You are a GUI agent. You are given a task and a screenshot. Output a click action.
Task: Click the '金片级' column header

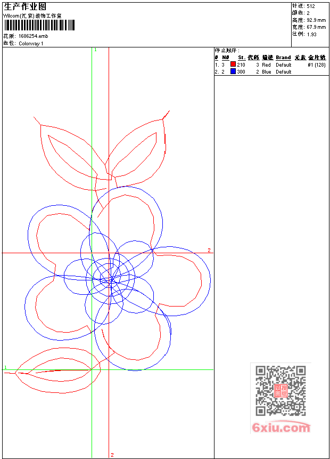pos(317,58)
